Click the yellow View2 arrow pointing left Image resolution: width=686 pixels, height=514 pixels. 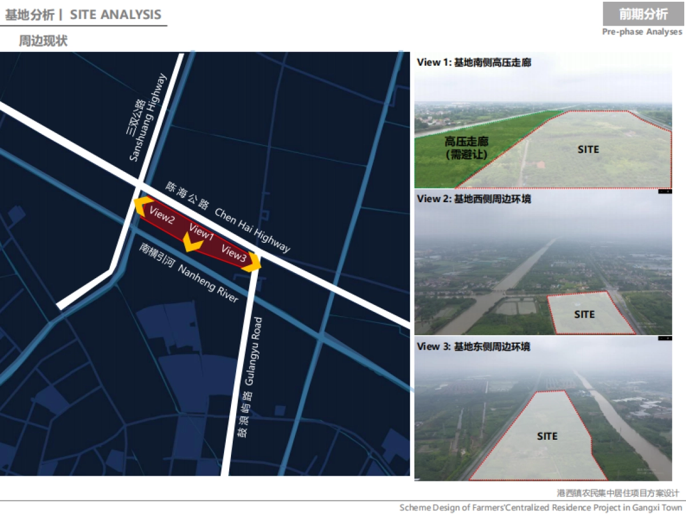(x=140, y=203)
